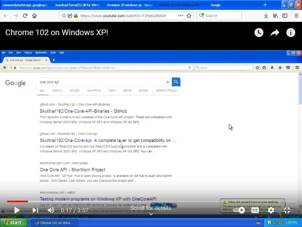Open the tracking protection shield icon
The width and height of the screenshot is (302, 227).
[70, 16]
